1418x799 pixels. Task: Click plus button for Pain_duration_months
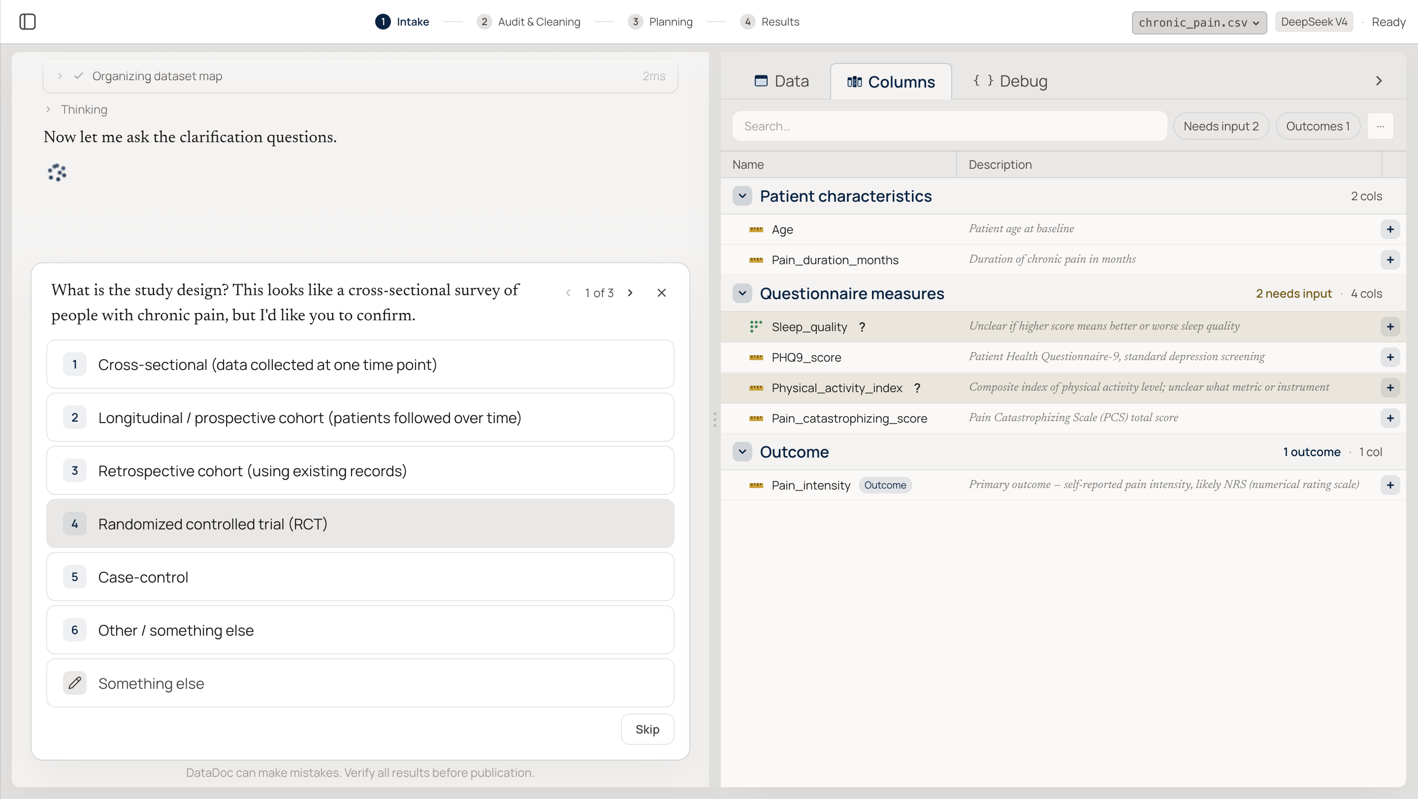tap(1390, 260)
